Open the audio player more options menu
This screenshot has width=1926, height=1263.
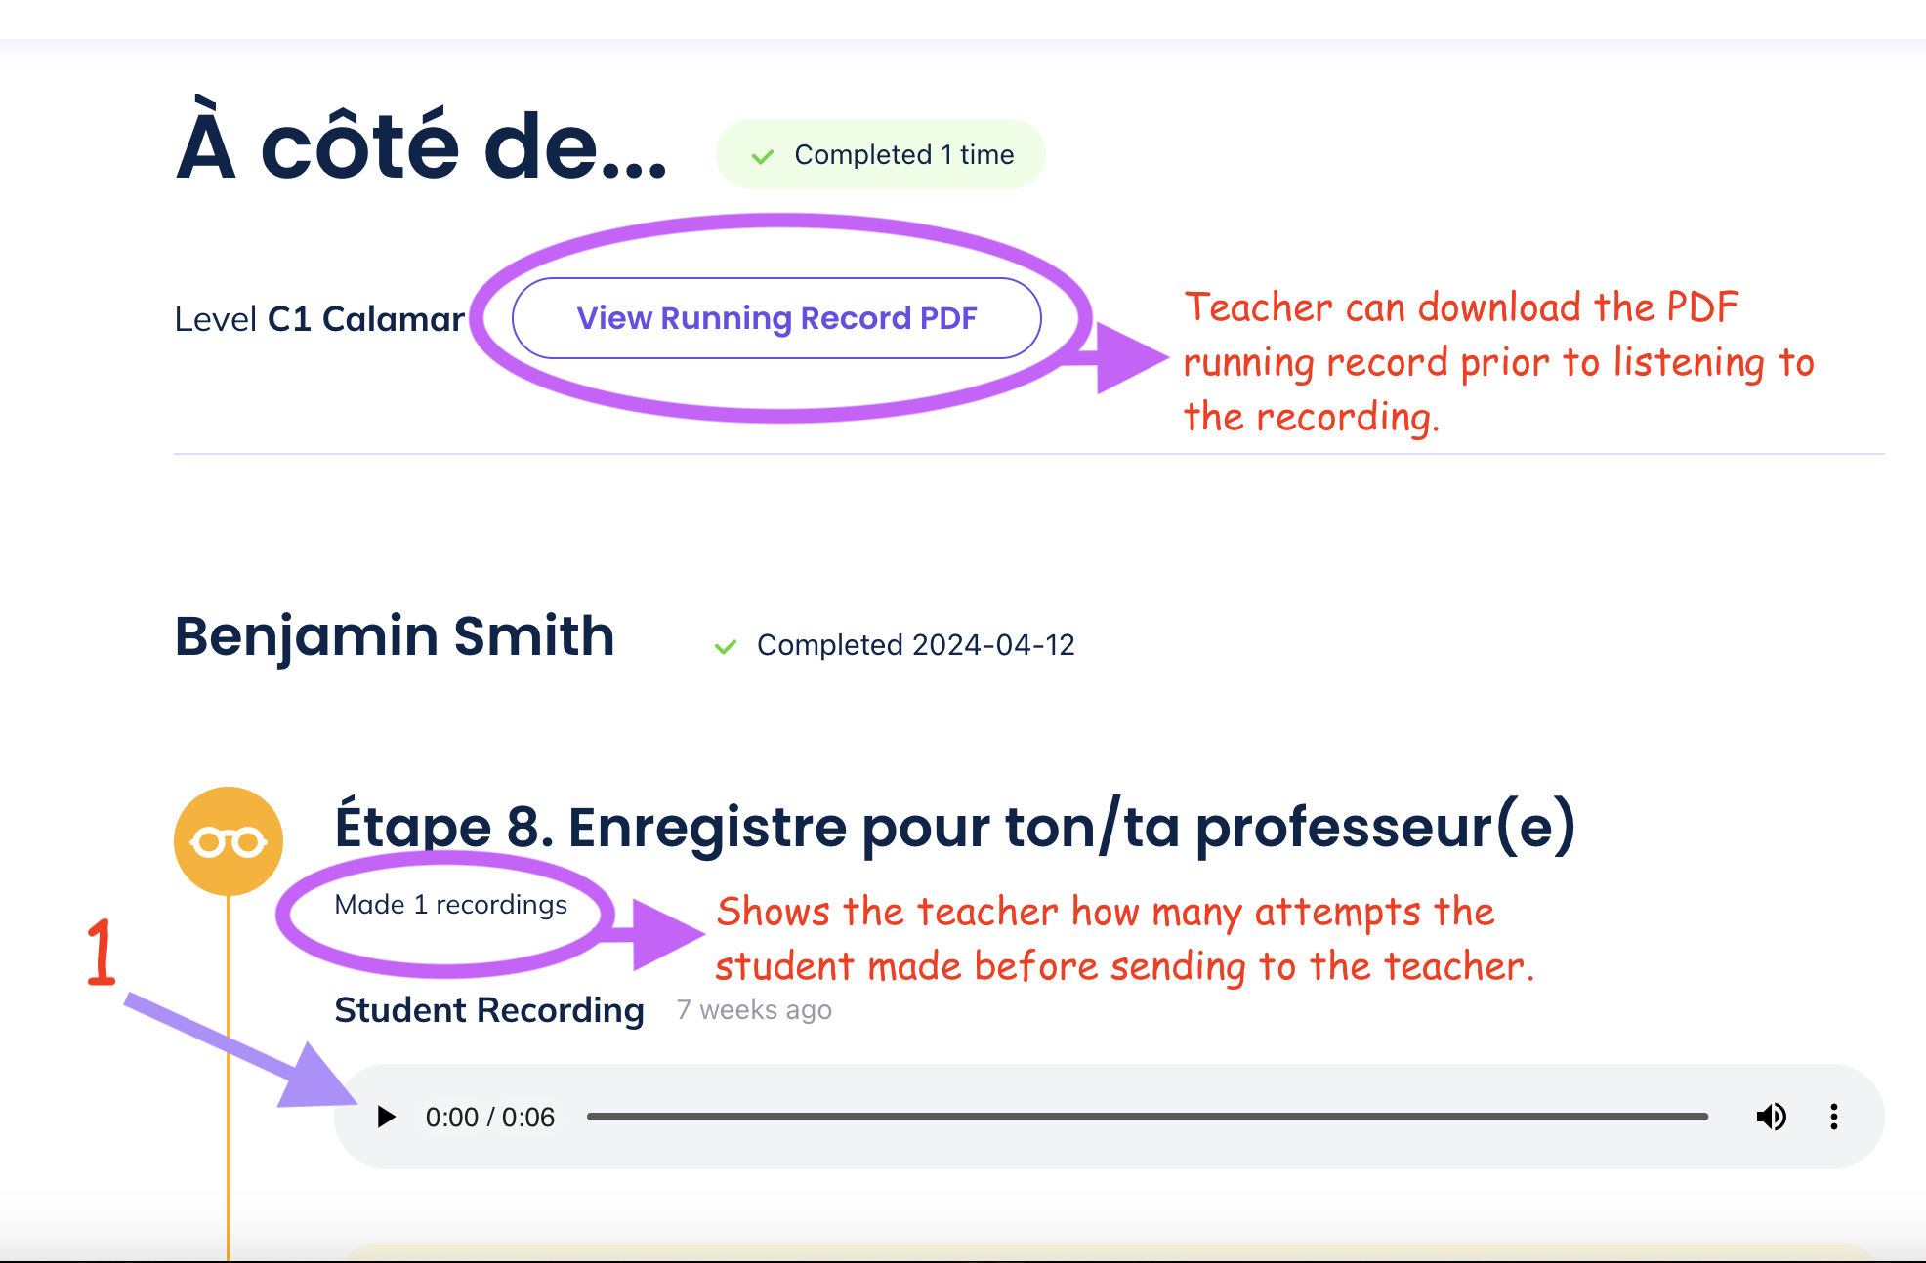tap(1834, 1117)
